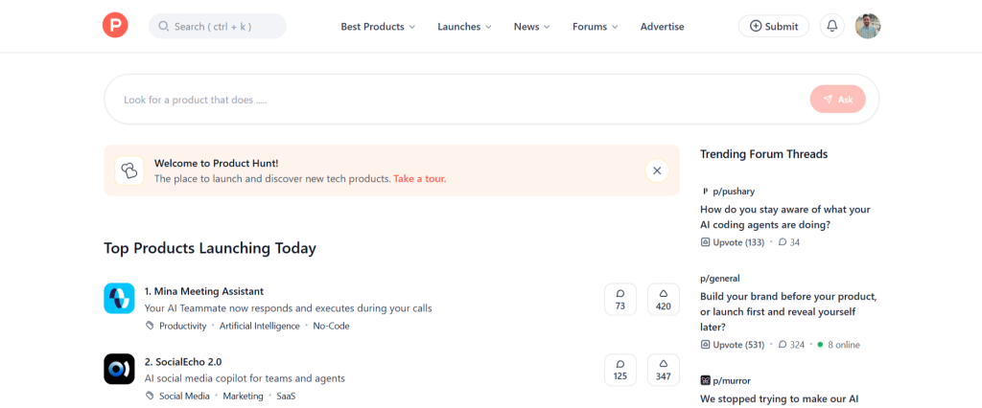Image resolution: width=982 pixels, height=408 pixels.
Task: Open the user profile avatar
Action: pos(868,26)
